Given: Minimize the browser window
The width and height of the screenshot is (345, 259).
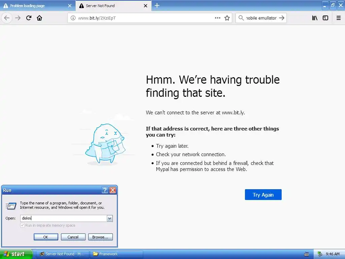Looking at the screenshot, I should 325,5.
